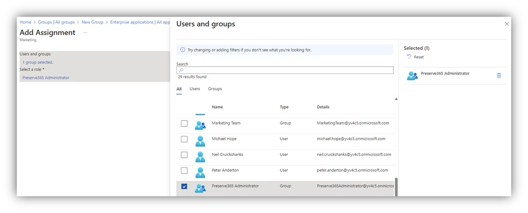
Task: Click the Details column header
Action: (323, 107)
